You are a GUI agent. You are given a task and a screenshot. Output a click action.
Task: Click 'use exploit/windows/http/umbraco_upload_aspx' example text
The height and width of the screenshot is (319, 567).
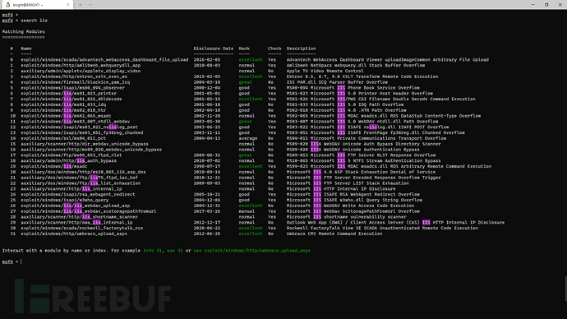coord(252,250)
